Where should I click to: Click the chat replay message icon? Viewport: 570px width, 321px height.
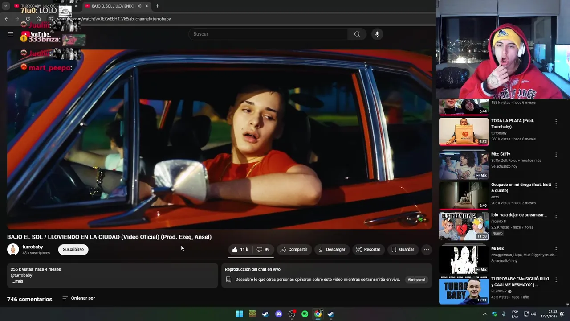(x=228, y=280)
